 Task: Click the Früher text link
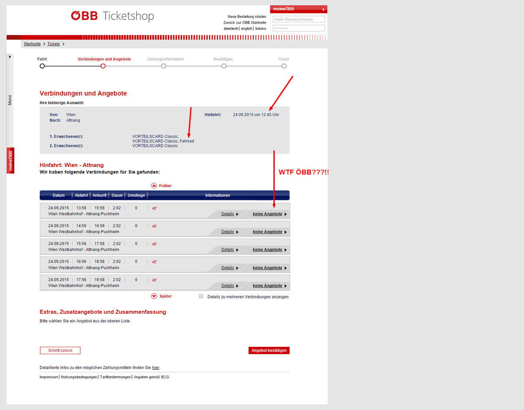click(x=165, y=186)
